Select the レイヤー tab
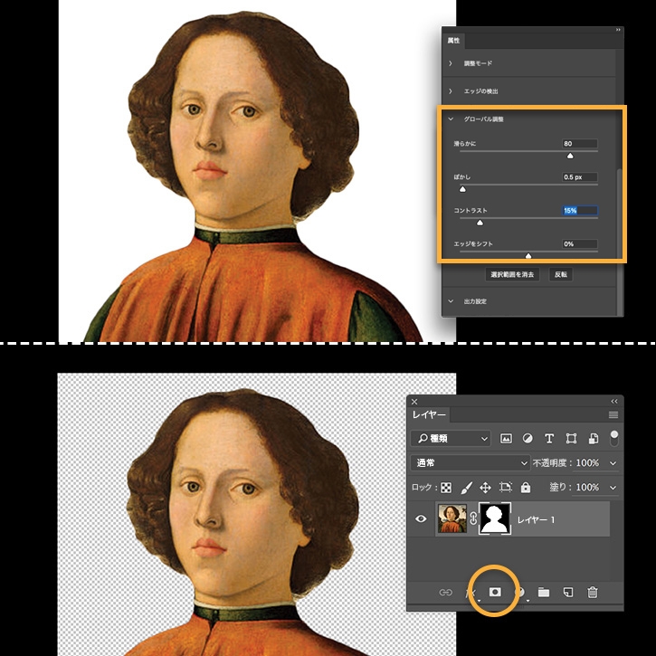Viewport: 656px width, 656px height. point(429,414)
